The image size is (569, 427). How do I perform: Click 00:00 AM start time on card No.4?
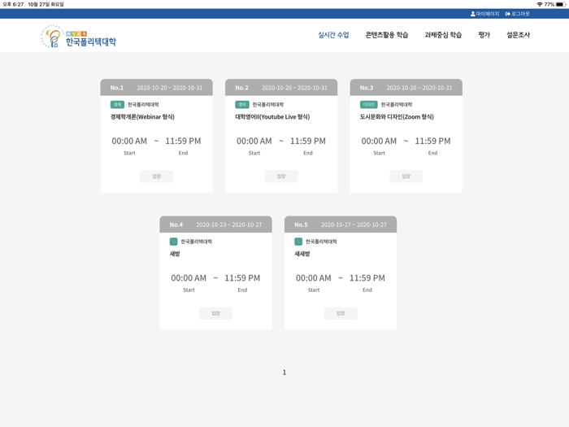pos(189,278)
